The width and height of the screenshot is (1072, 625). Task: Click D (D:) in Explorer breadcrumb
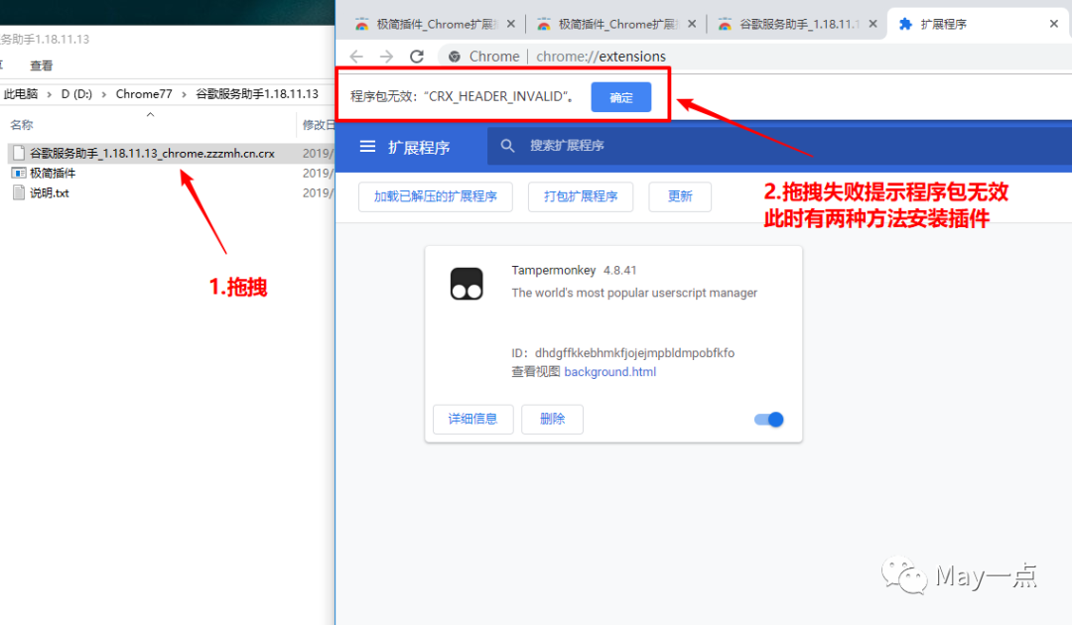pos(76,94)
